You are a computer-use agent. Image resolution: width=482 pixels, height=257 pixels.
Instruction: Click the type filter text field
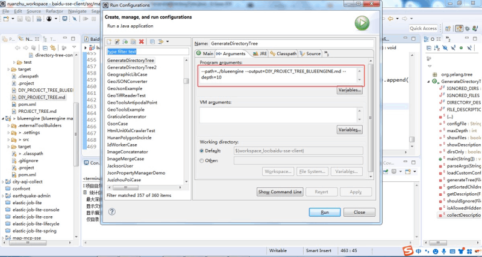click(148, 52)
